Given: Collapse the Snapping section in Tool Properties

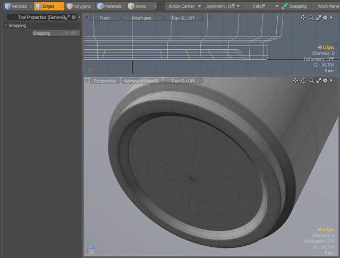Looking at the screenshot, I should pyautogui.click(x=5, y=25).
